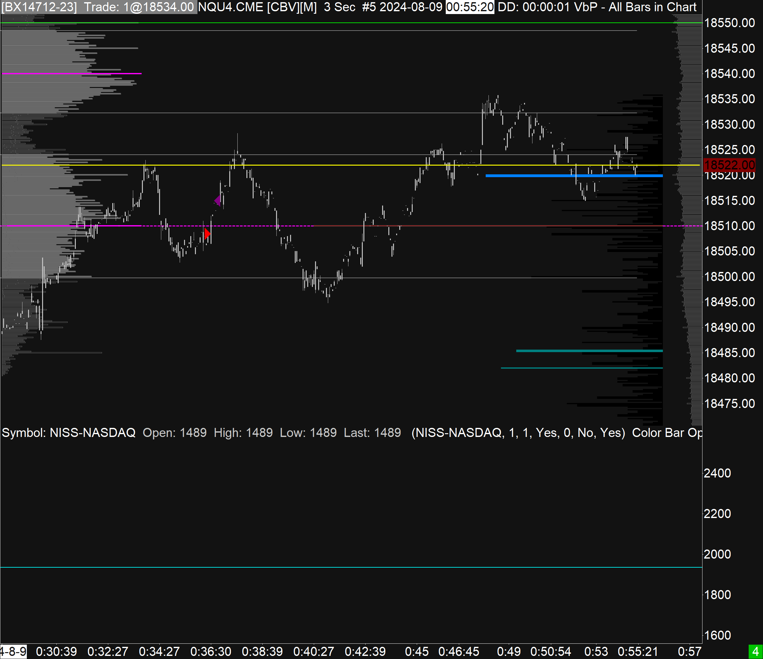Click the 0:42:39 time axis label
Image resolution: width=763 pixels, height=659 pixels.
[365, 651]
